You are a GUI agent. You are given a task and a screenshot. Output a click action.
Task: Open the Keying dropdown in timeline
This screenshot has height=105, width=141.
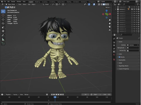click(x=16, y=94)
